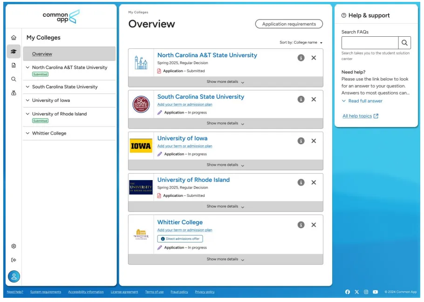
Task: Open Common App YouTube icon
Action: click(x=376, y=292)
